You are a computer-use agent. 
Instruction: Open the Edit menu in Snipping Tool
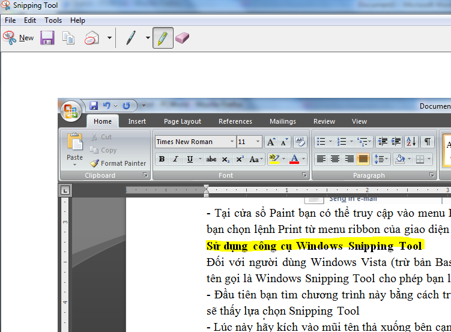(x=30, y=20)
